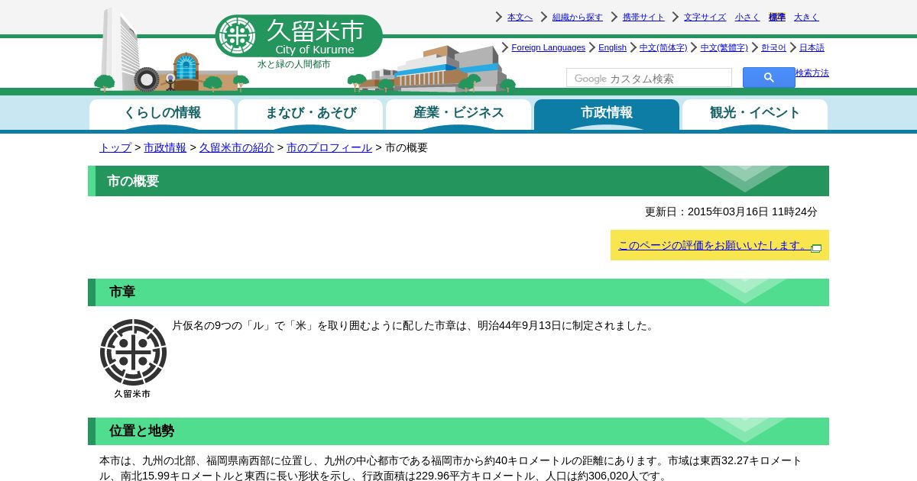Click the arrow icon before 文字サイズ
917x481 pixels.
tap(676, 17)
